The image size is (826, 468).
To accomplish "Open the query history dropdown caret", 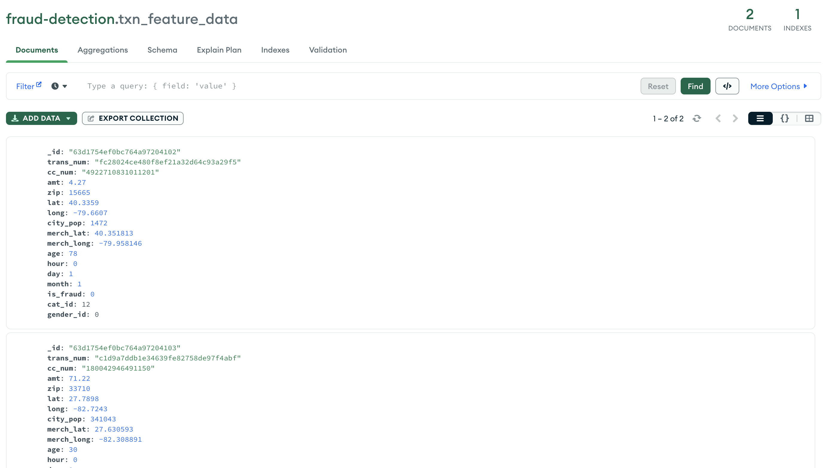I will 65,86.
